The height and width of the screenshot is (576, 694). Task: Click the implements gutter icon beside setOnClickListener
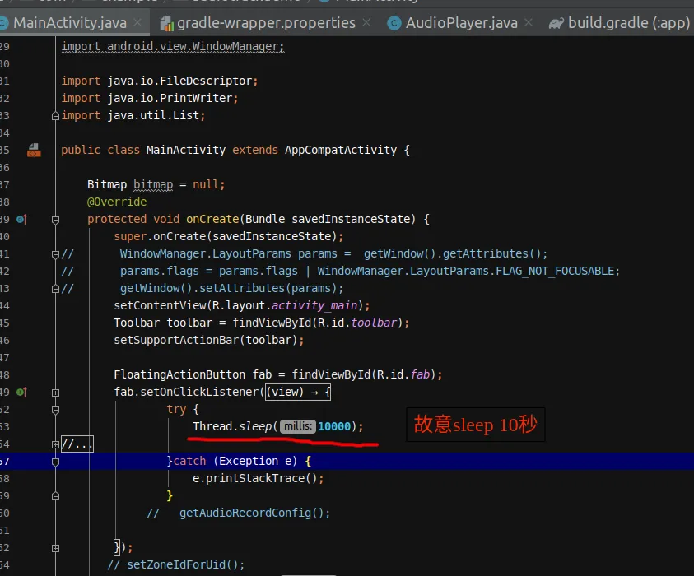(21, 392)
